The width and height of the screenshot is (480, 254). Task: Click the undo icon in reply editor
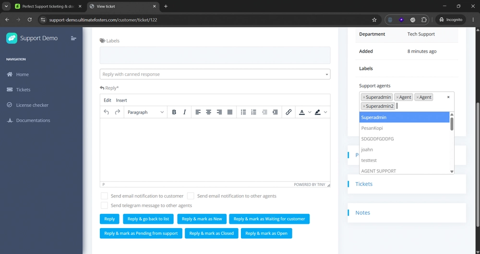pyautogui.click(x=106, y=112)
